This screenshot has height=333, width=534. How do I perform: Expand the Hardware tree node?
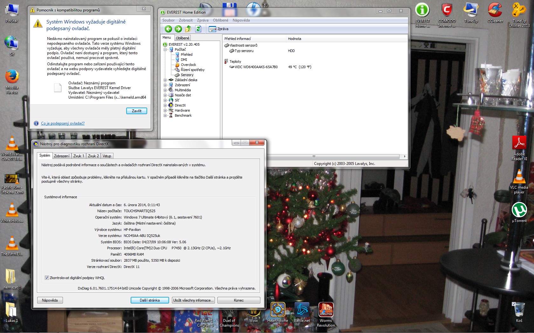point(165,110)
